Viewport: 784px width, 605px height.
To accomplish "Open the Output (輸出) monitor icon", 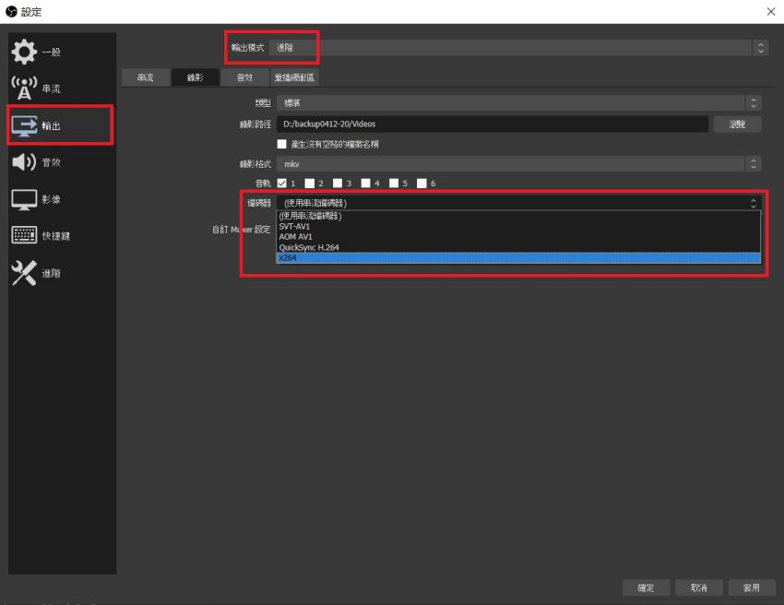I will pyautogui.click(x=24, y=125).
